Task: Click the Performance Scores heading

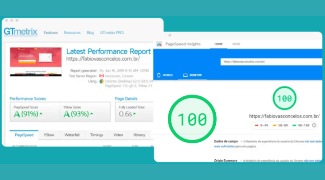Action: [28, 99]
